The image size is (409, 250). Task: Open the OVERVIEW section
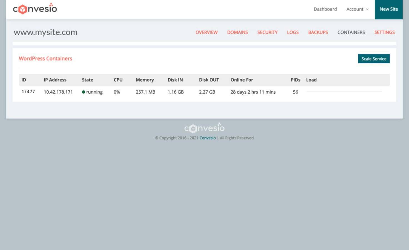206,32
